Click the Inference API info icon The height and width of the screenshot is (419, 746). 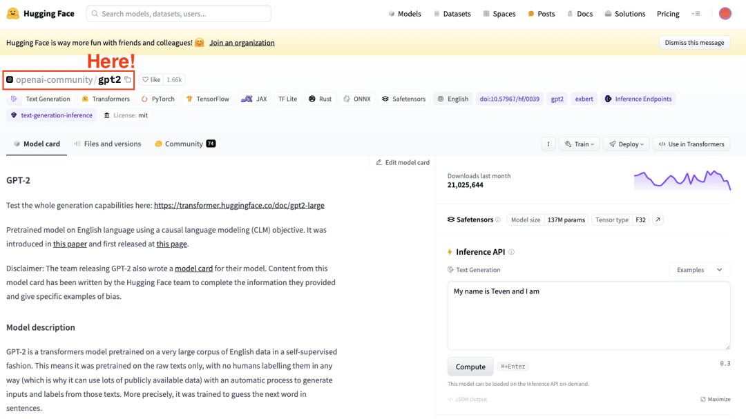[512, 252]
